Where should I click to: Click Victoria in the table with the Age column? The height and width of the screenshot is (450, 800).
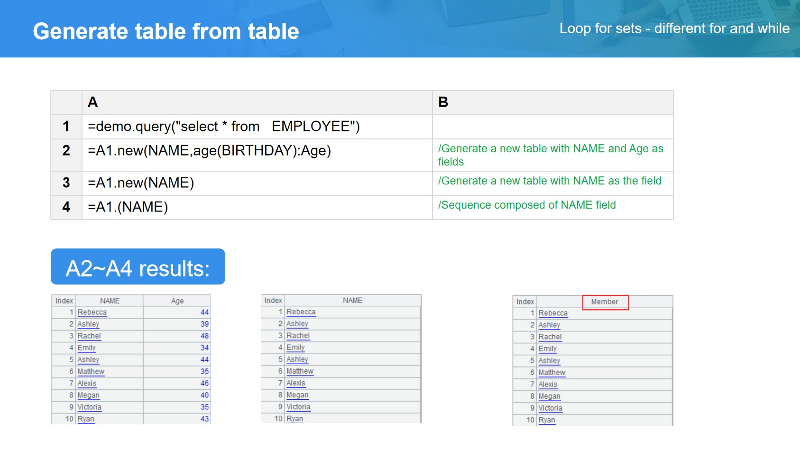tap(89, 407)
